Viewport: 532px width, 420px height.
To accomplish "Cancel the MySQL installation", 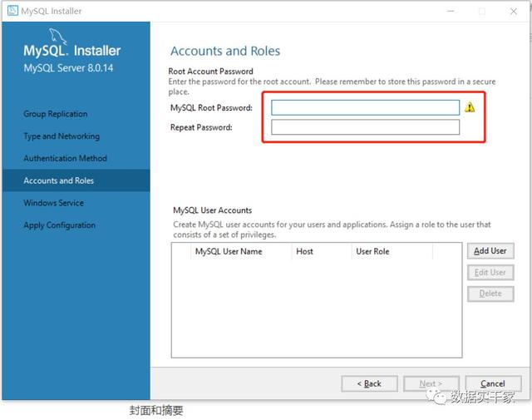I will [493, 383].
